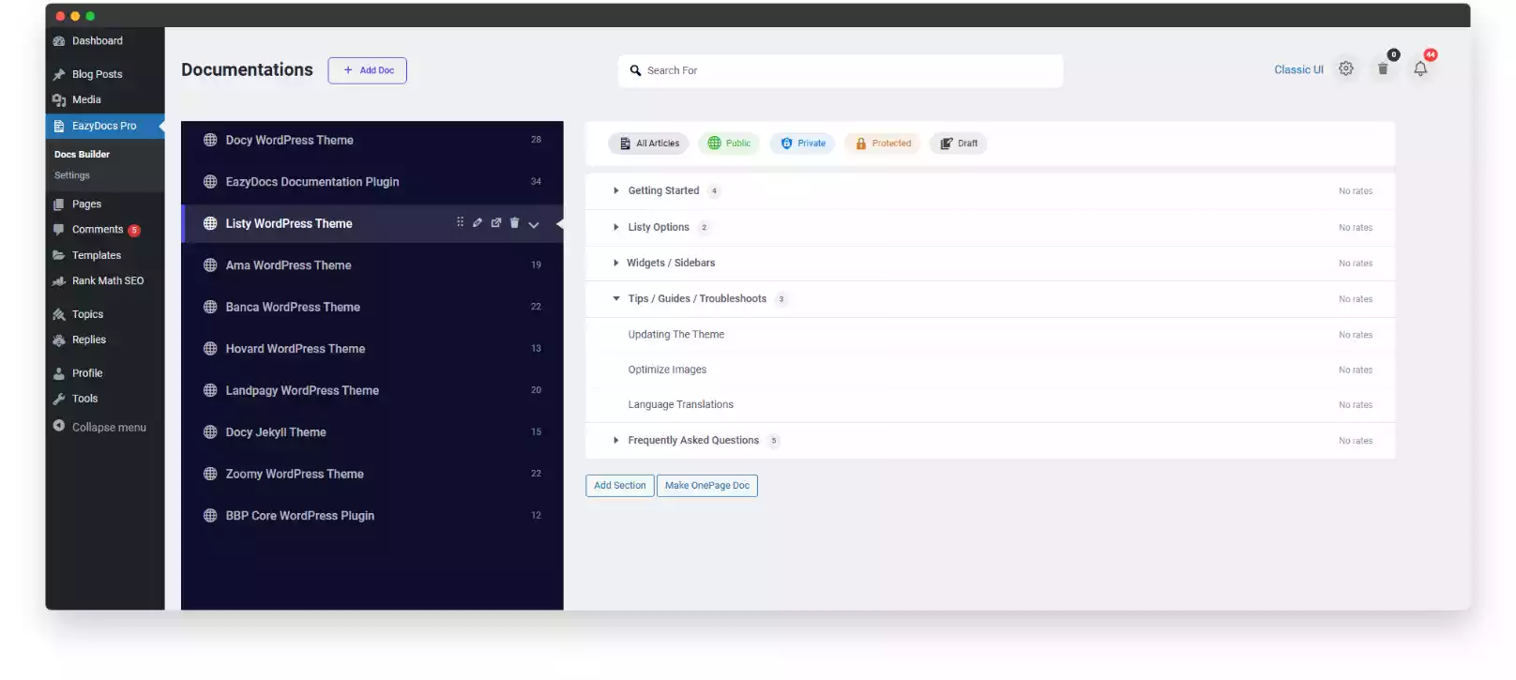Click the Media library icon

pos(59,100)
